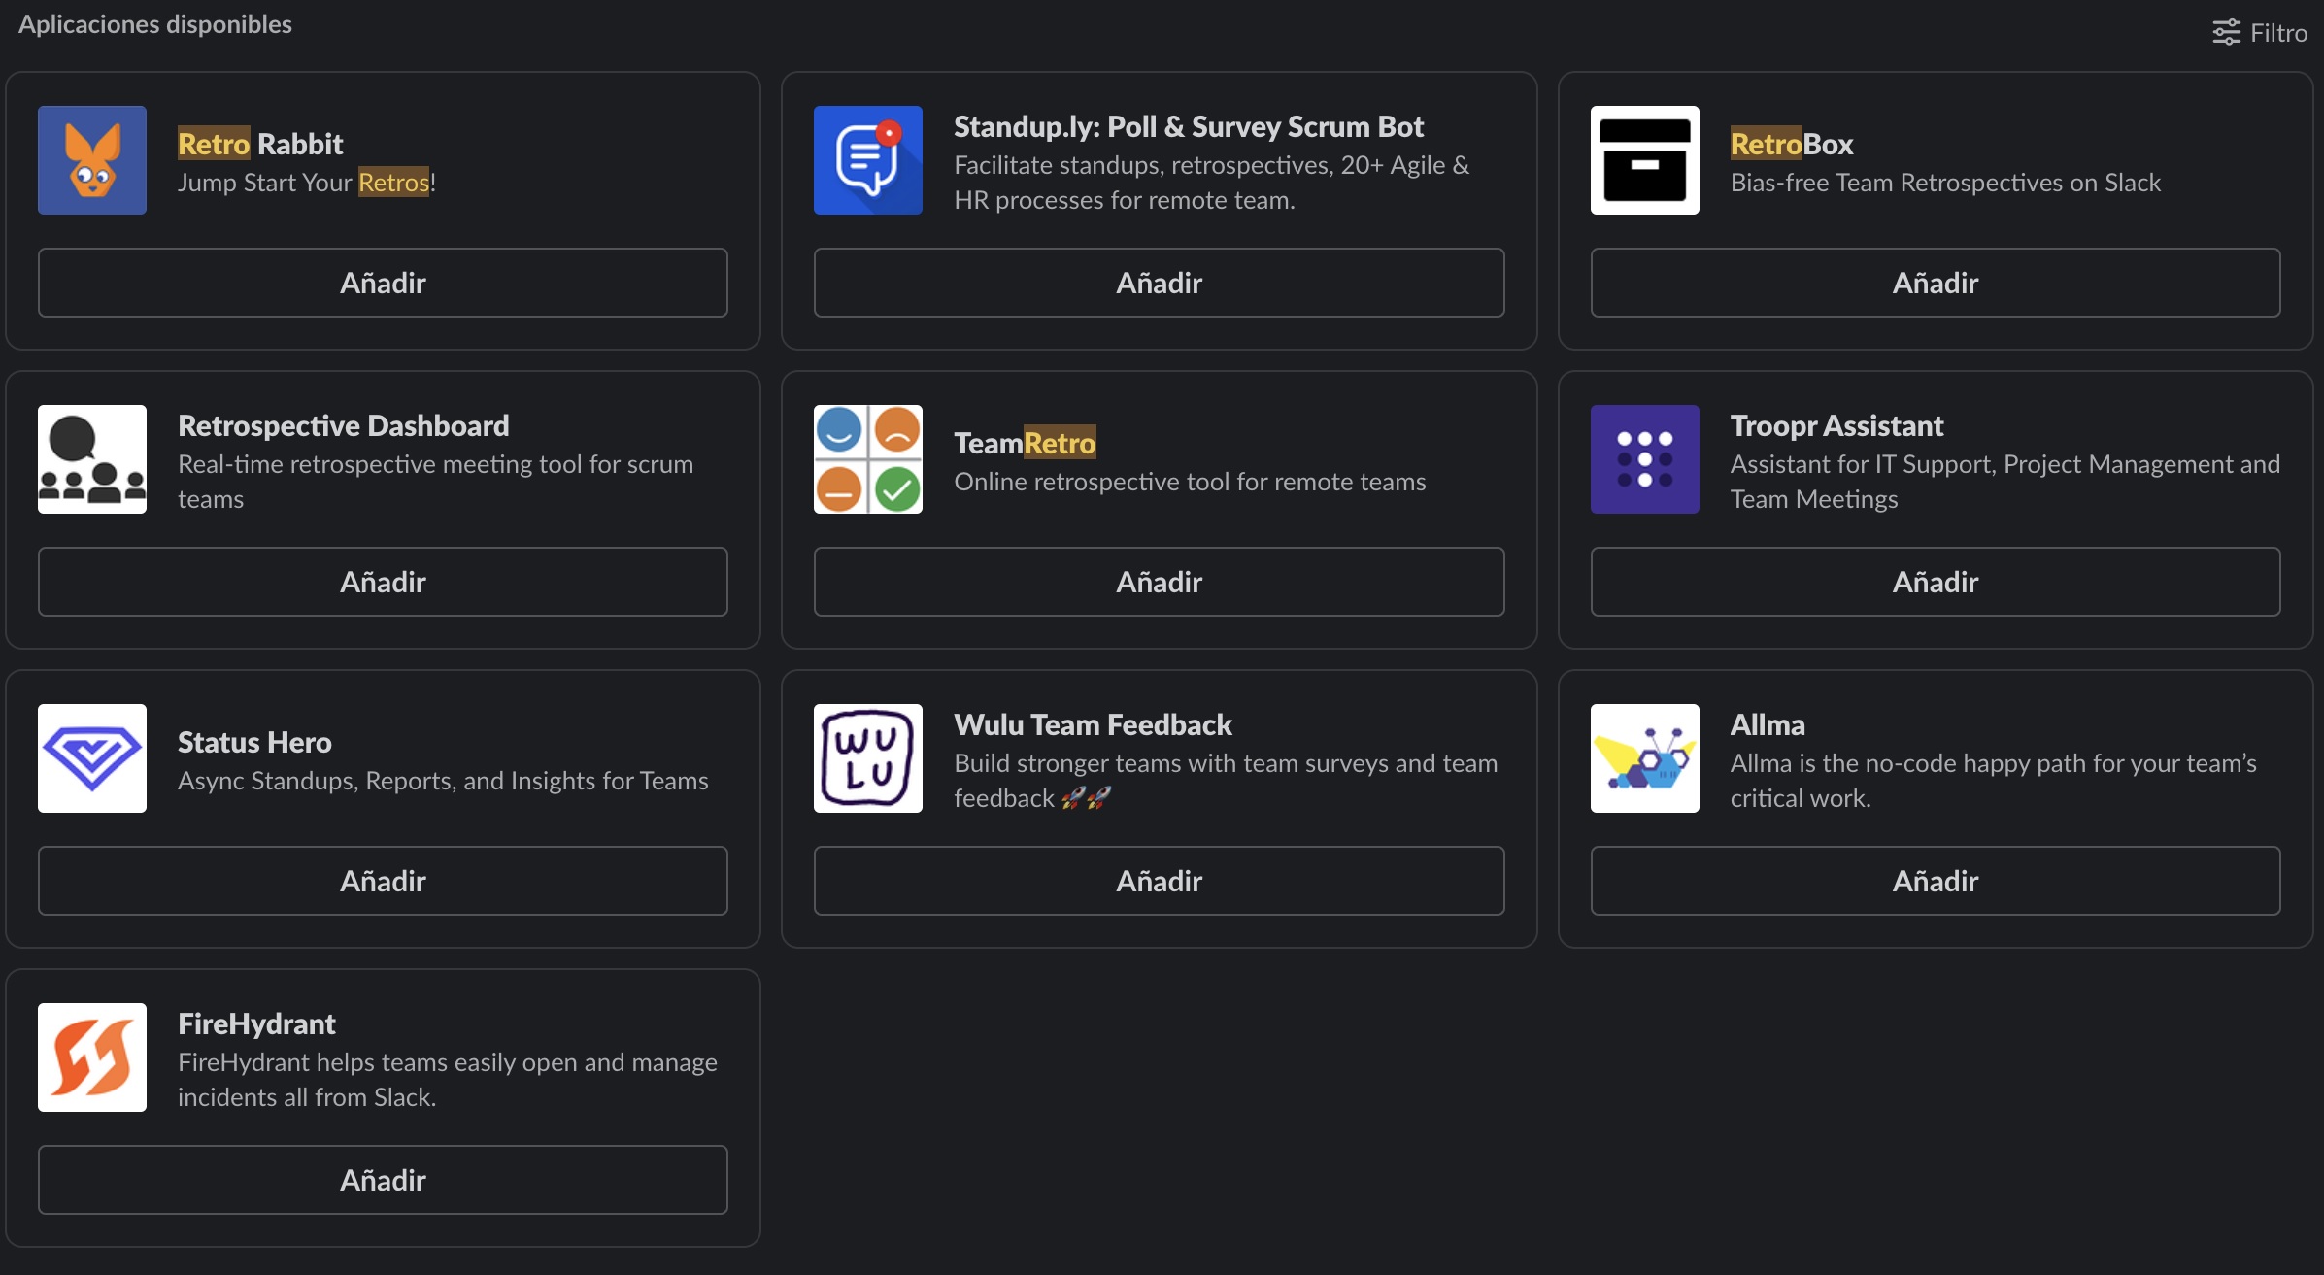Viewport: 2324px width, 1275px height.
Task: Open the Status Hero title link
Action: click(254, 742)
